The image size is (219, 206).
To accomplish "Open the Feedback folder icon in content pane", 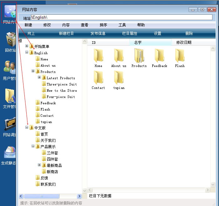I will (x=159, y=56).
